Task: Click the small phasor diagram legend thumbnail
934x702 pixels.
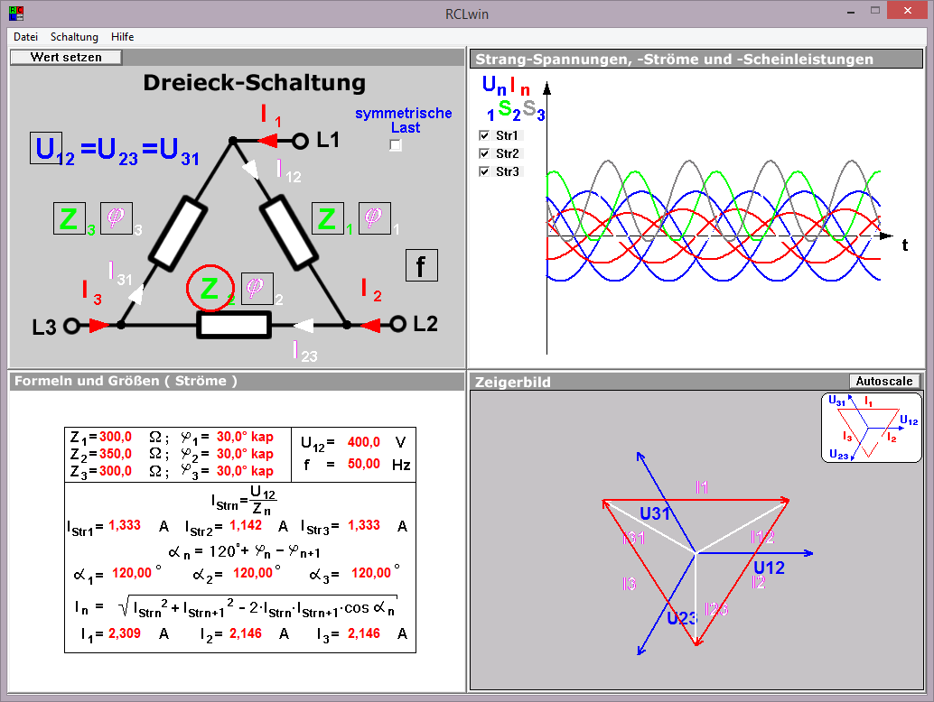Action: click(x=871, y=428)
